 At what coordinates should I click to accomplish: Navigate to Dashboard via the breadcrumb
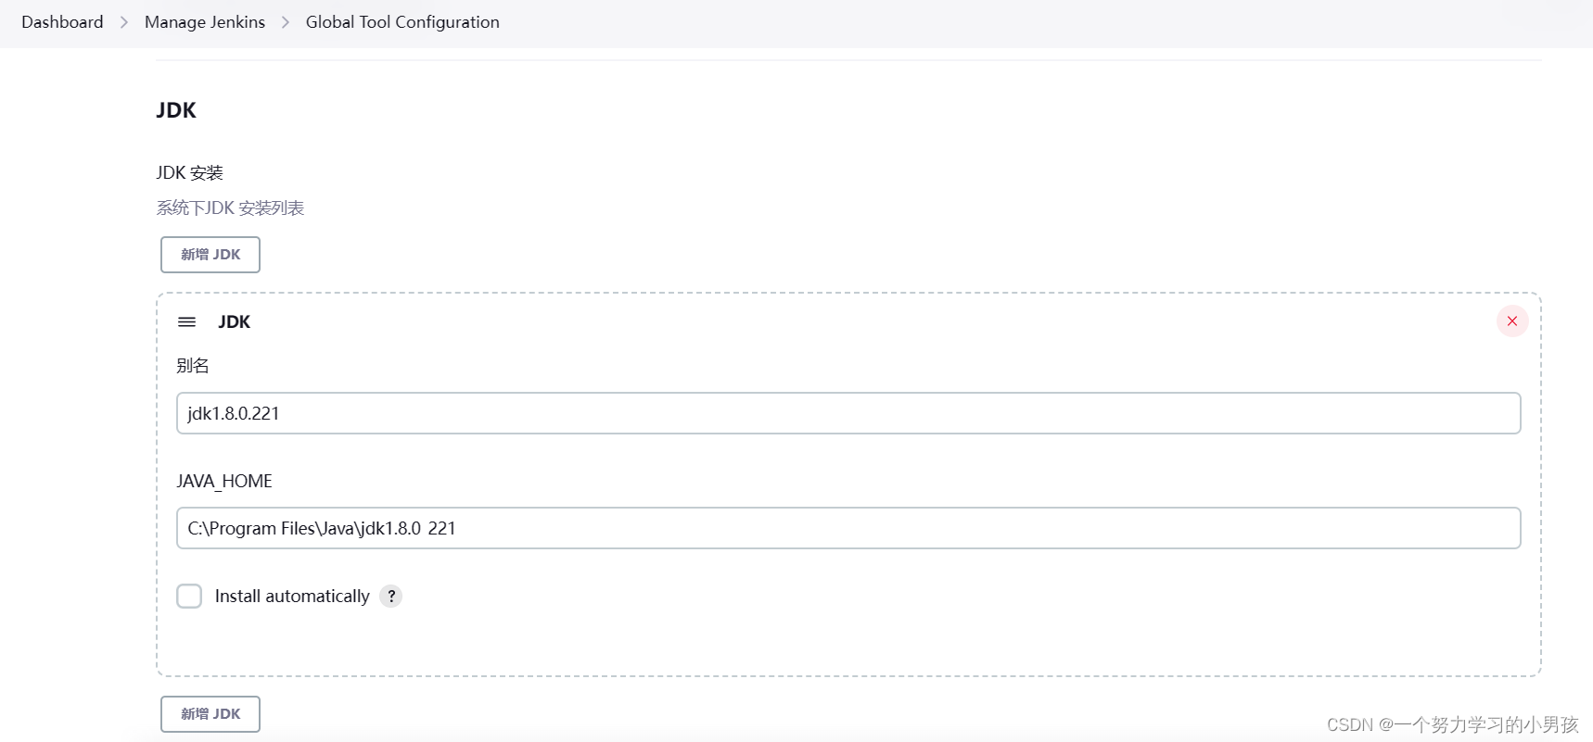(61, 21)
